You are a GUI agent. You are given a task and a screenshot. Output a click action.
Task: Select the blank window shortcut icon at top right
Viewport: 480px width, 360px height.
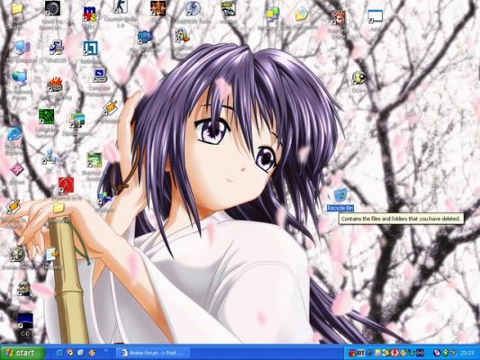click(375, 17)
